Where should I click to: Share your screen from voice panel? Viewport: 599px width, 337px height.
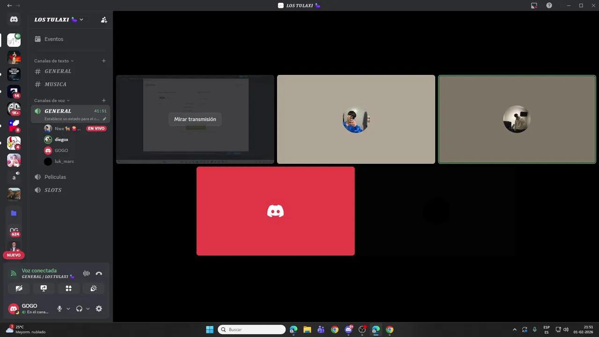click(44, 288)
